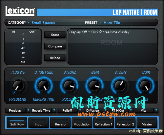
Task: Click the 0.7067 SEC reverb time value
Action: [x=44, y=72]
